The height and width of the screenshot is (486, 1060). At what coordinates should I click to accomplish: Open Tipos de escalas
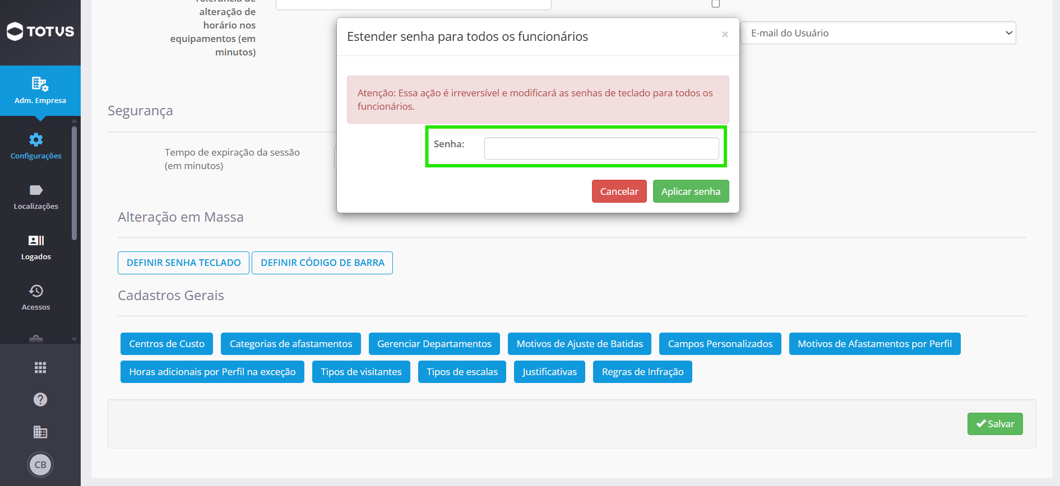[x=462, y=372]
